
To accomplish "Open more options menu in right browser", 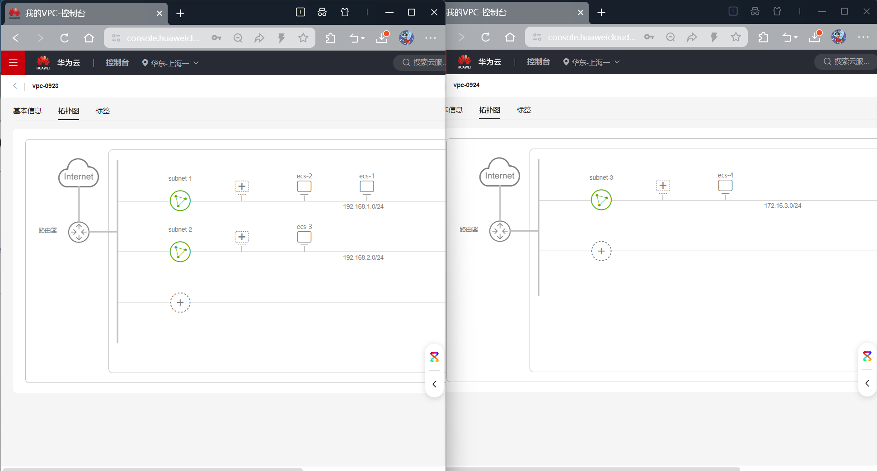I will coord(863,37).
